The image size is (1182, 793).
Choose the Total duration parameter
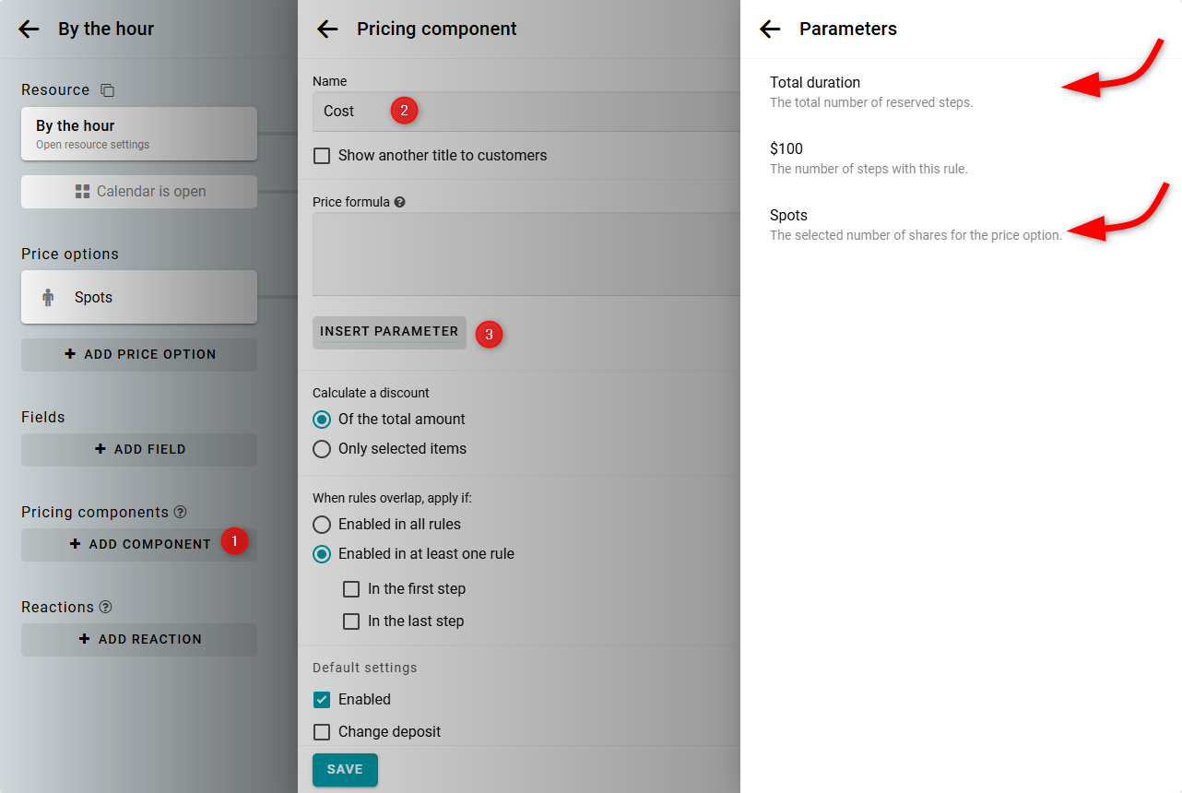pos(815,83)
